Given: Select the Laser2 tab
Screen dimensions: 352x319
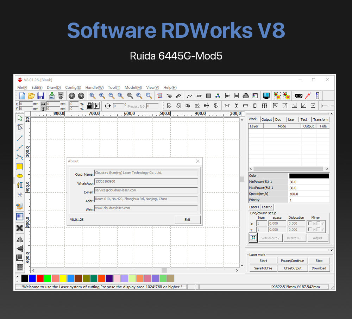Looking at the screenshot, I should [x=267, y=207].
